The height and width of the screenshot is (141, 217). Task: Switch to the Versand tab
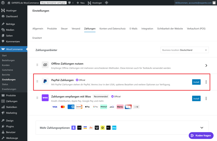[x=76, y=29]
